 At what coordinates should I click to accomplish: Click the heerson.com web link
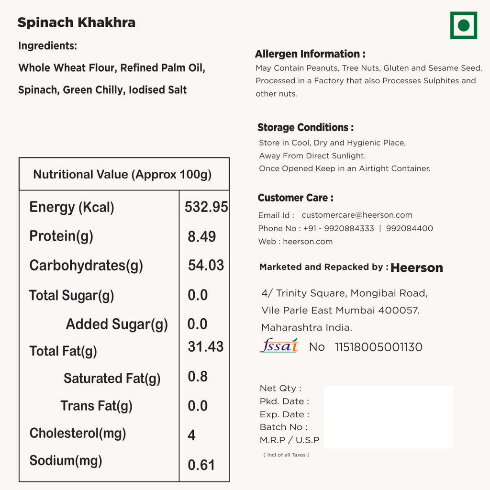[308, 242]
